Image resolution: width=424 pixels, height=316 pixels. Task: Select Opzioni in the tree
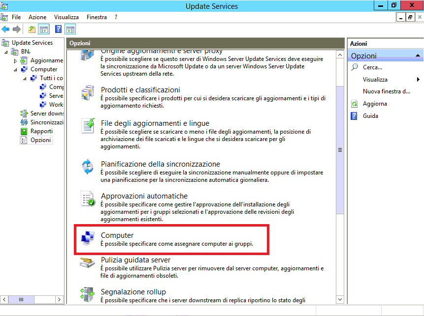click(x=40, y=140)
